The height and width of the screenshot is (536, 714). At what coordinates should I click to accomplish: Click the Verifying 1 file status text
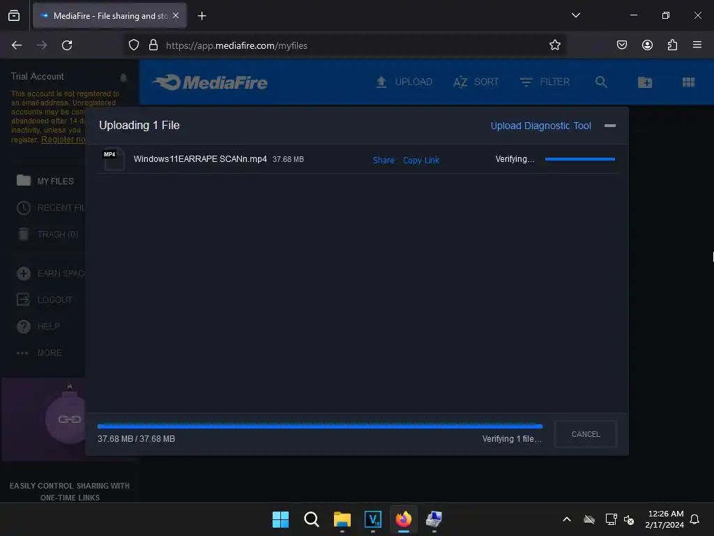click(512, 439)
